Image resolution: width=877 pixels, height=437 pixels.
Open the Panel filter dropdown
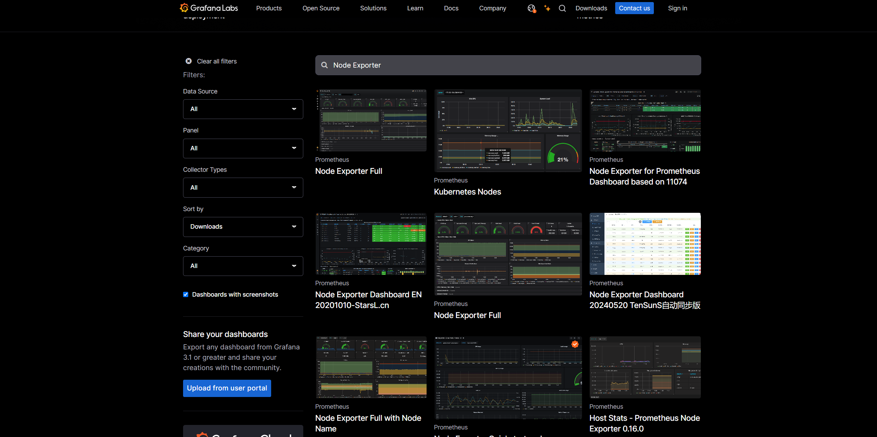243,148
